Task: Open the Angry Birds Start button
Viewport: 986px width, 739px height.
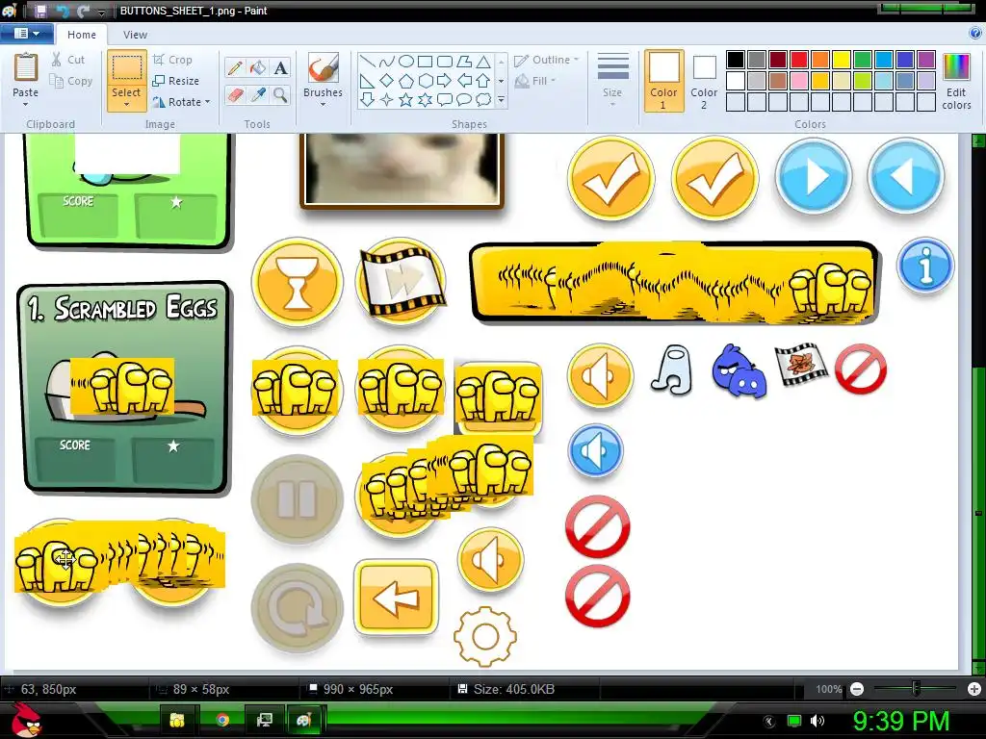Action: [26, 719]
